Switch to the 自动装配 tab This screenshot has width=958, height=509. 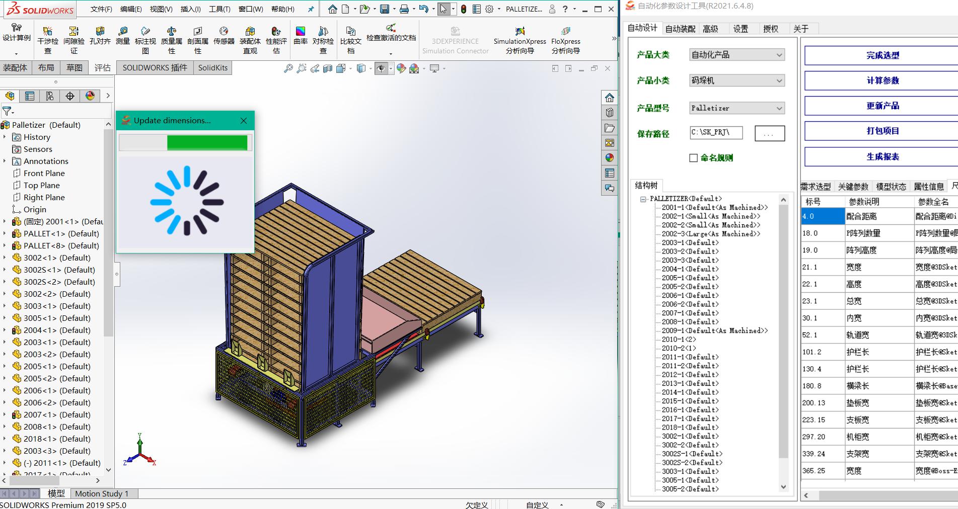[681, 29]
